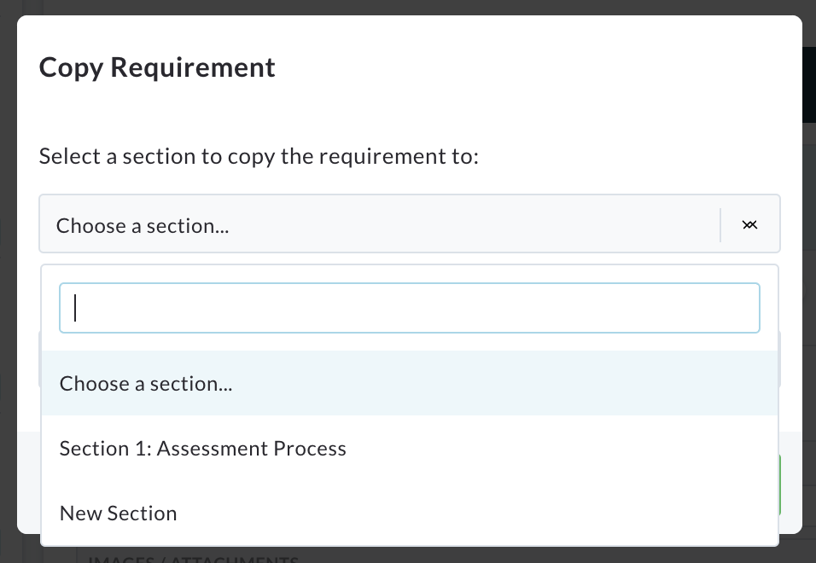This screenshot has width=816, height=563.
Task: Open the "Choose a section..." combo box
Action: (x=410, y=223)
